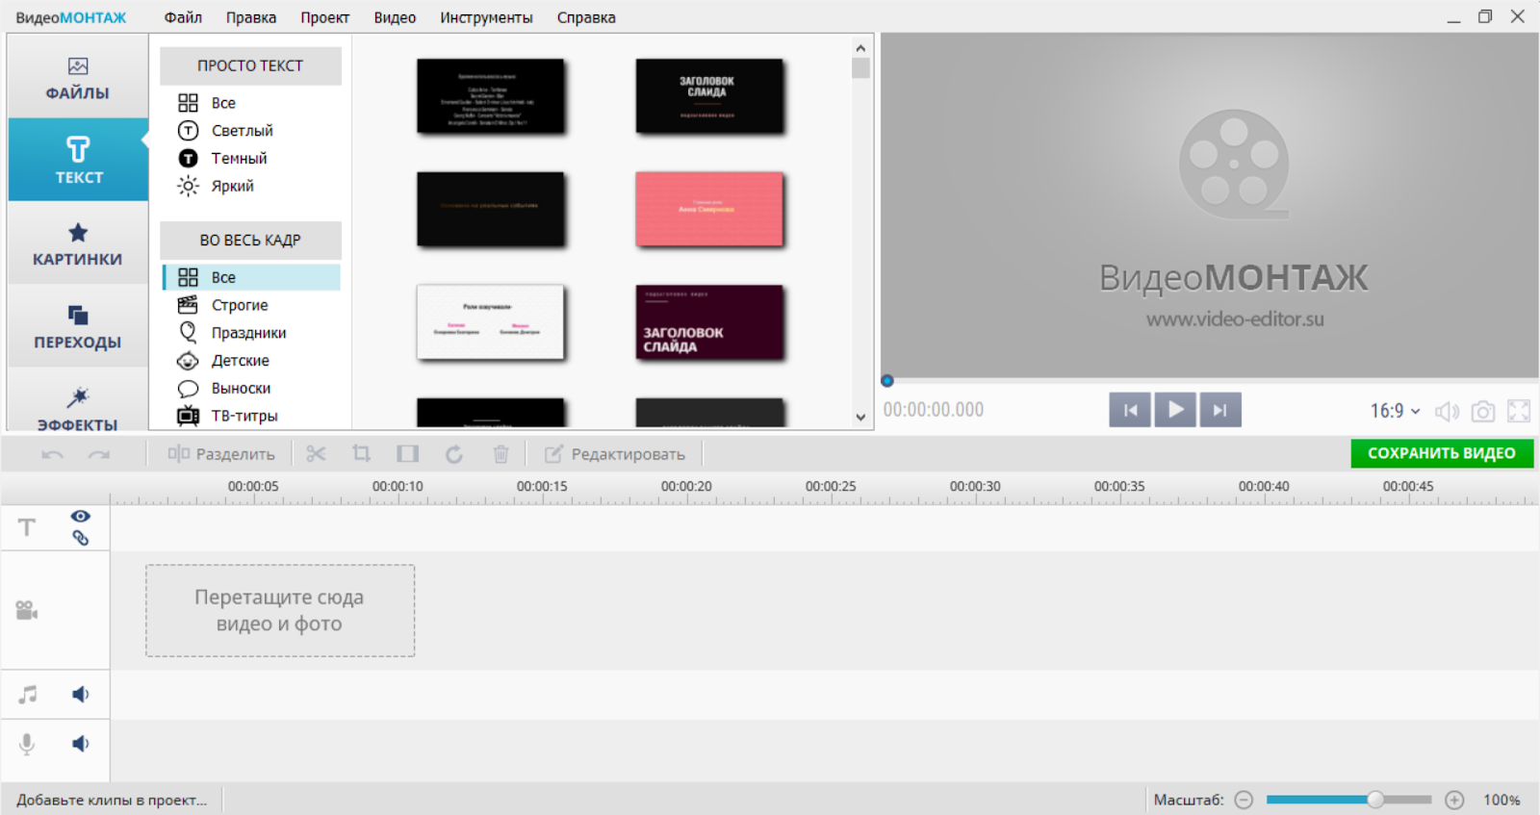Take a snapshot with camera icon
Viewport: 1540px width, 815px height.
(1483, 412)
